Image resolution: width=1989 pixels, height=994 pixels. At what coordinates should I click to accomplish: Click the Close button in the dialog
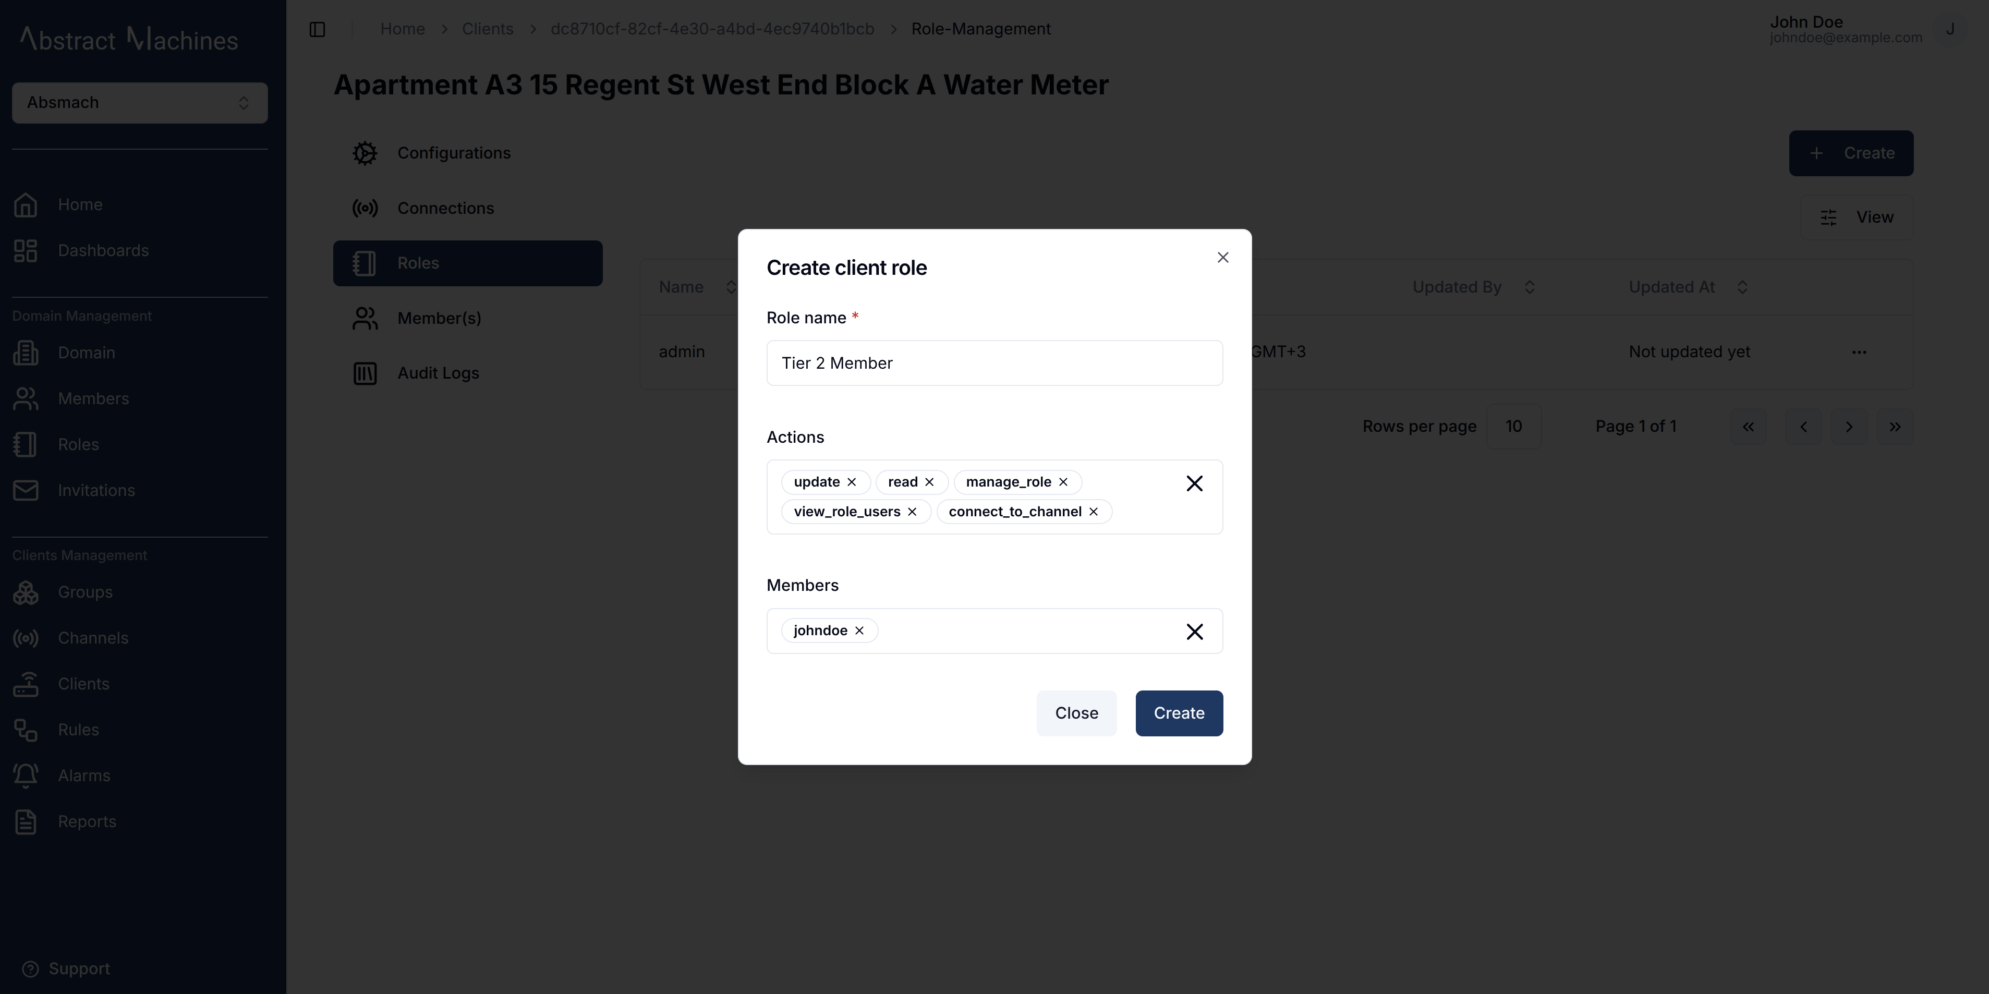coord(1076,713)
